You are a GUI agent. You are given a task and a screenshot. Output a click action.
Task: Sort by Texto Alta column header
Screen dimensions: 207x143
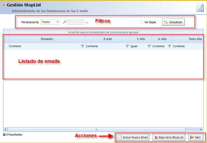tap(188, 39)
